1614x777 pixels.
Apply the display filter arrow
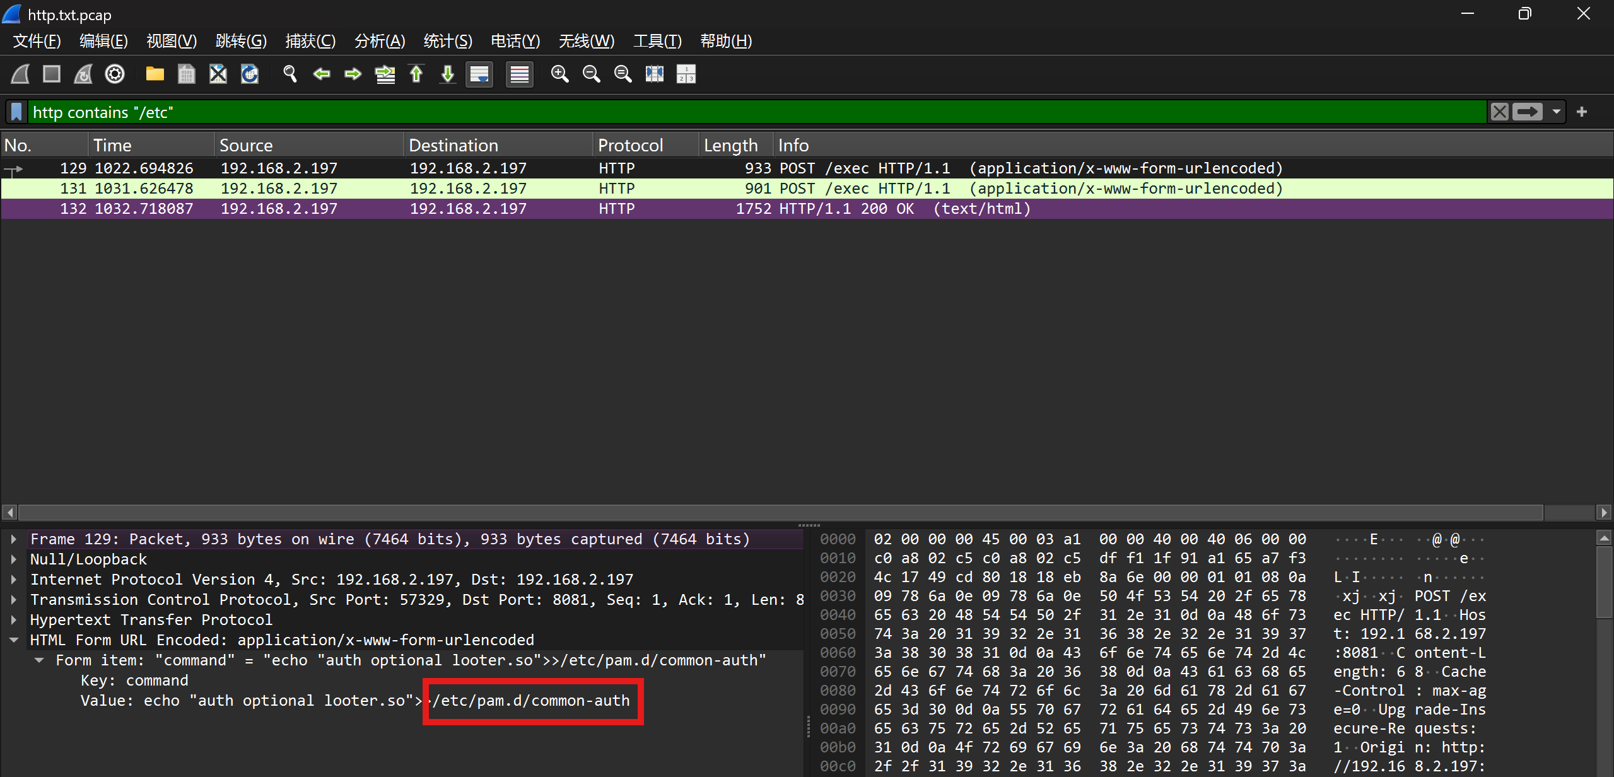pyautogui.click(x=1528, y=112)
